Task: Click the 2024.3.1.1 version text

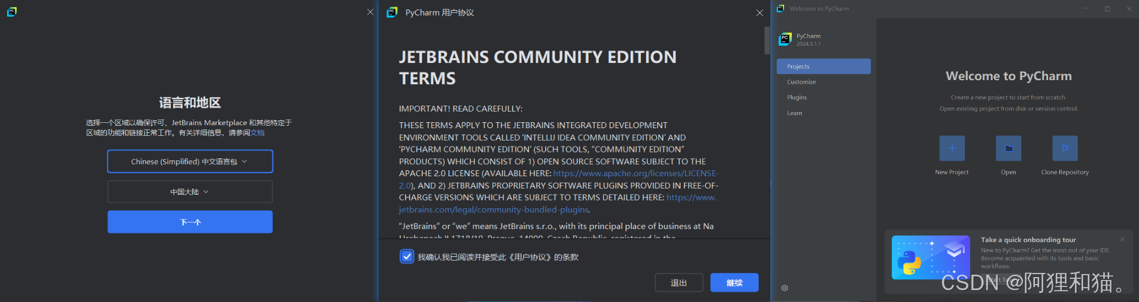Action: pyautogui.click(x=808, y=44)
